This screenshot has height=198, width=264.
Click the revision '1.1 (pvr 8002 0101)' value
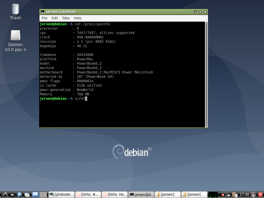tap(96, 42)
